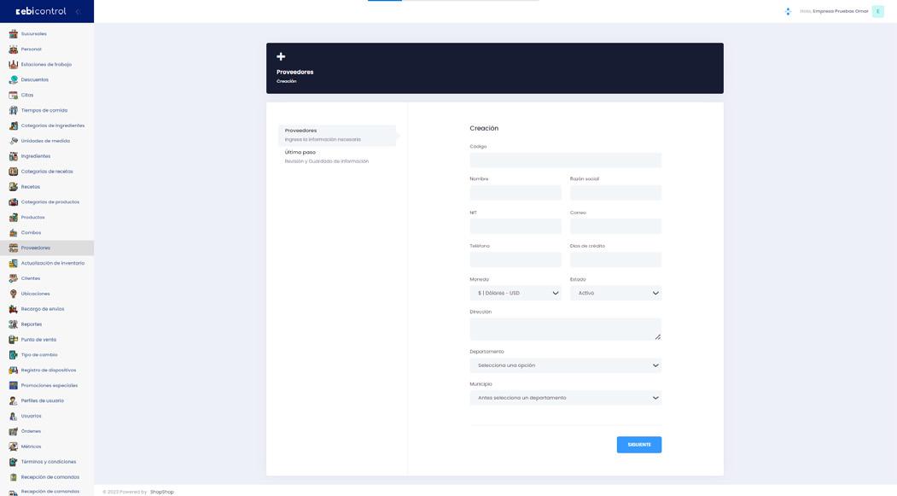Select the Descuentos sidebar icon
Screen dimensions: 897x496
click(13, 79)
